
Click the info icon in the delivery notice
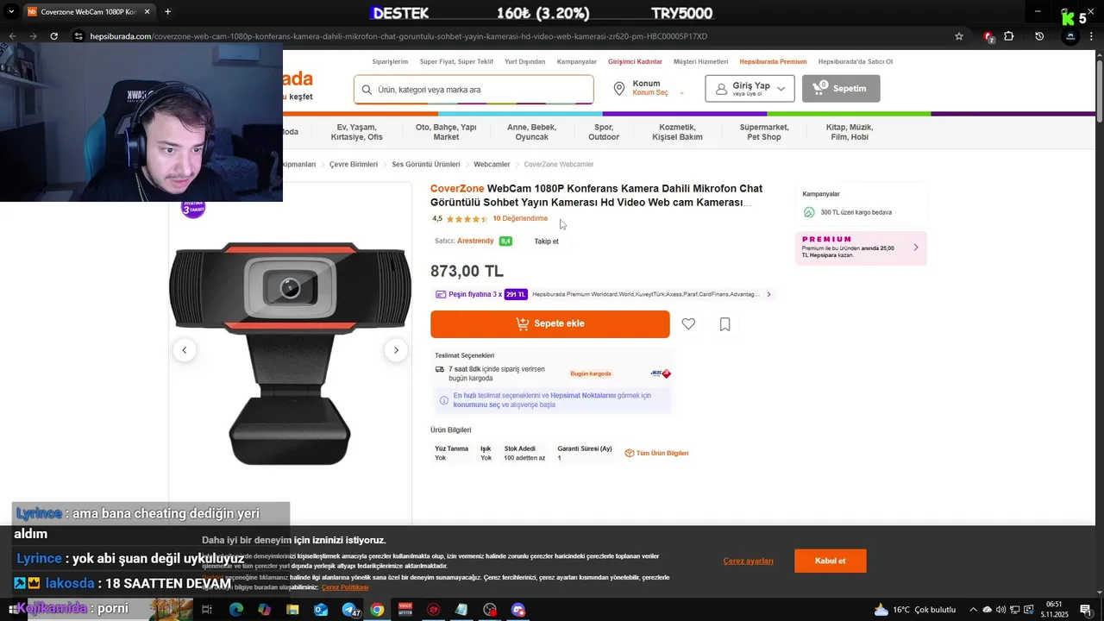(444, 400)
